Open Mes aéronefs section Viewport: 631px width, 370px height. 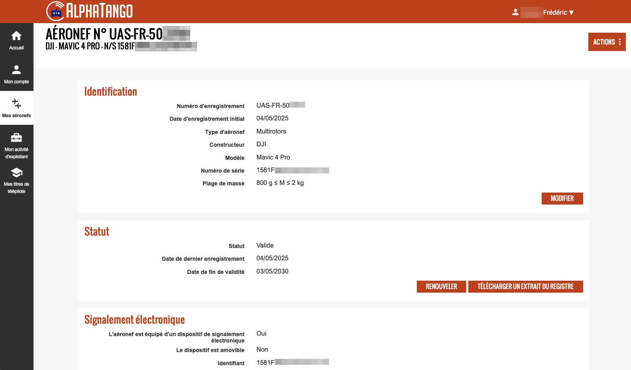pyautogui.click(x=16, y=108)
